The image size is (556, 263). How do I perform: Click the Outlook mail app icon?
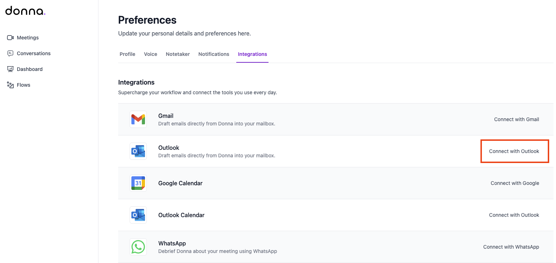138,151
